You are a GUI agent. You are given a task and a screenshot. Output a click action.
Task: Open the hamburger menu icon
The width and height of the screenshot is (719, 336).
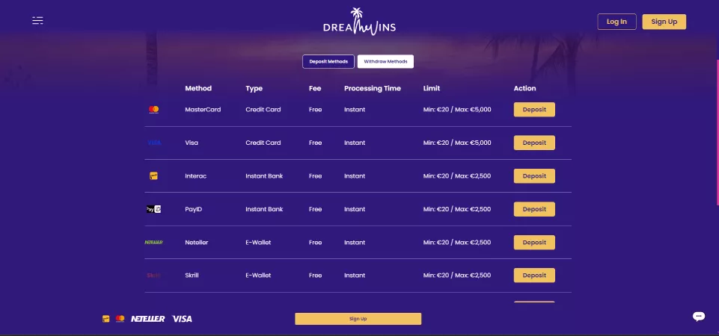(x=37, y=21)
